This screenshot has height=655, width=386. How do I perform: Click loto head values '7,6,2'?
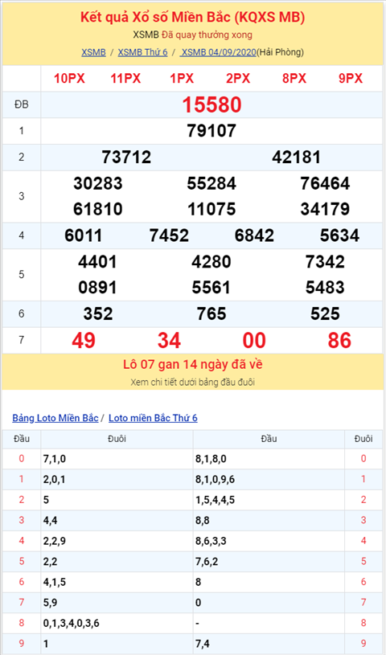coord(207,562)
